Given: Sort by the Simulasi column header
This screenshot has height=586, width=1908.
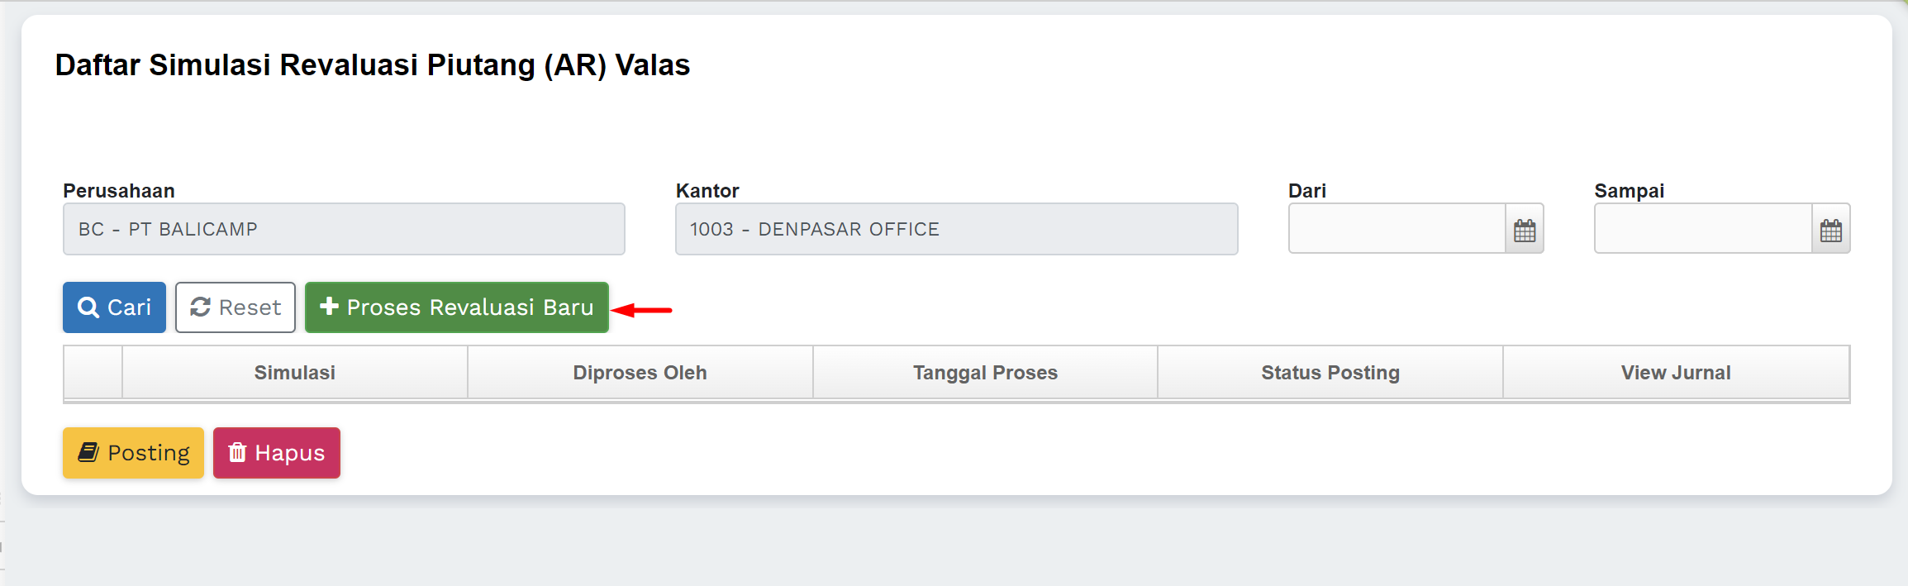Looking at the screenshot, I should tap(295, 373).
